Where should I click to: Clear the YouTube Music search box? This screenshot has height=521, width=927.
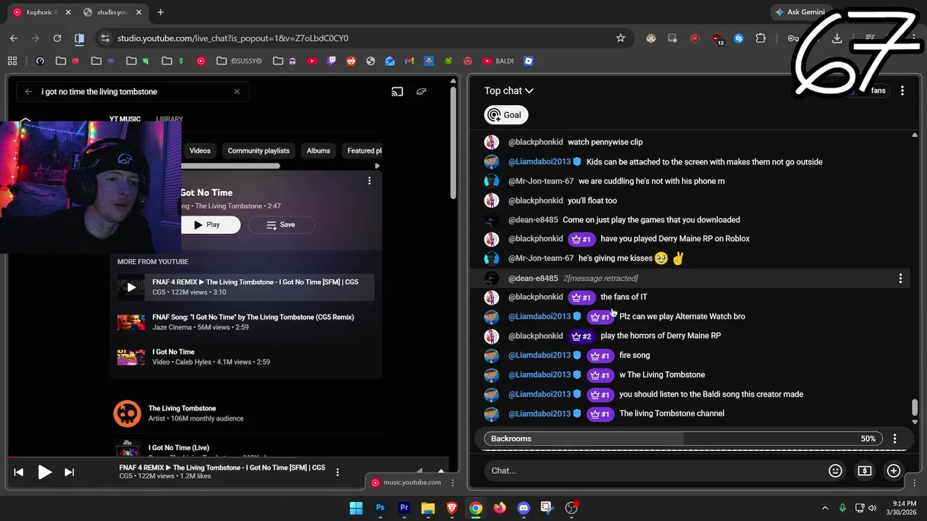click(237, 92)
